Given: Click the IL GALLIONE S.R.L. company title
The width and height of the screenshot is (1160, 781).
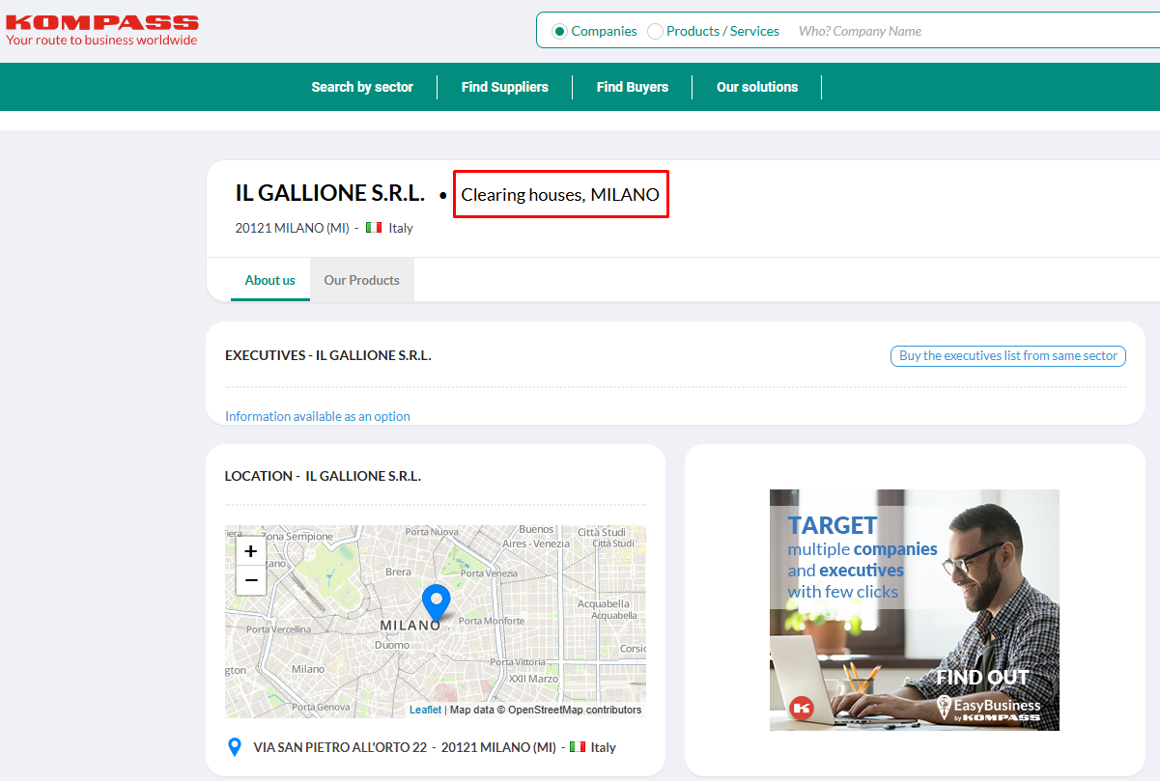Looking at the screenshot, I should (330, 193).
